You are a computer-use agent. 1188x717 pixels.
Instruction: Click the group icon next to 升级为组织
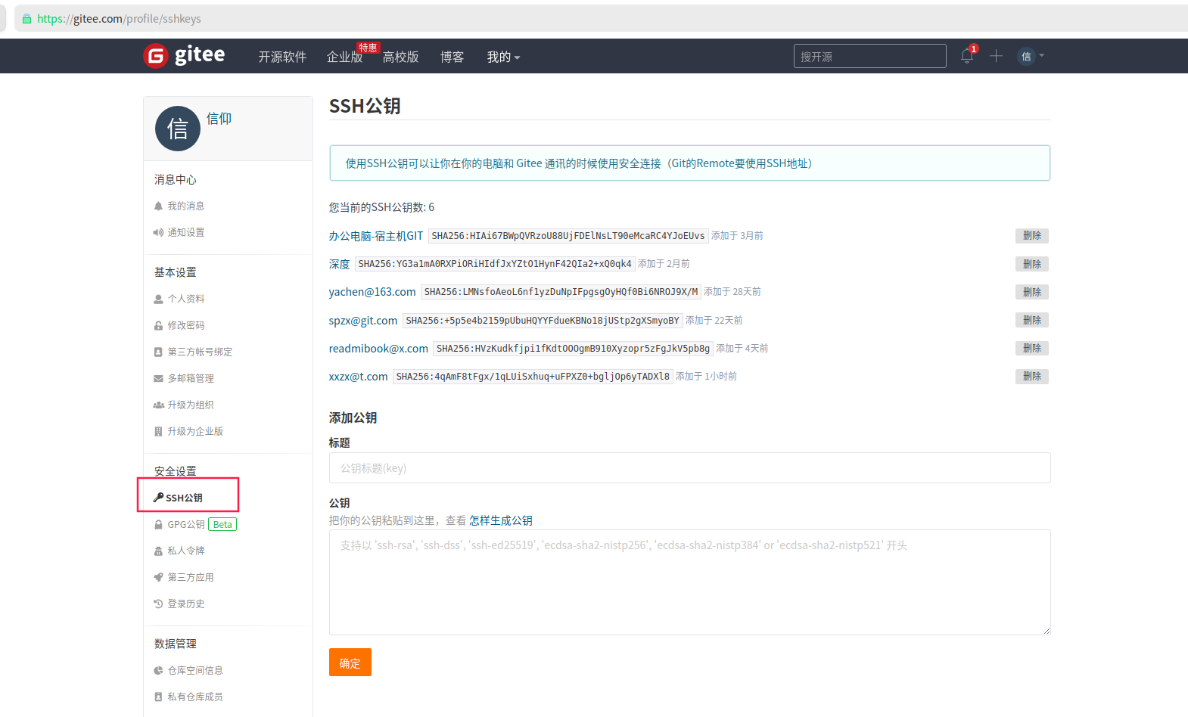coord(158,405)
